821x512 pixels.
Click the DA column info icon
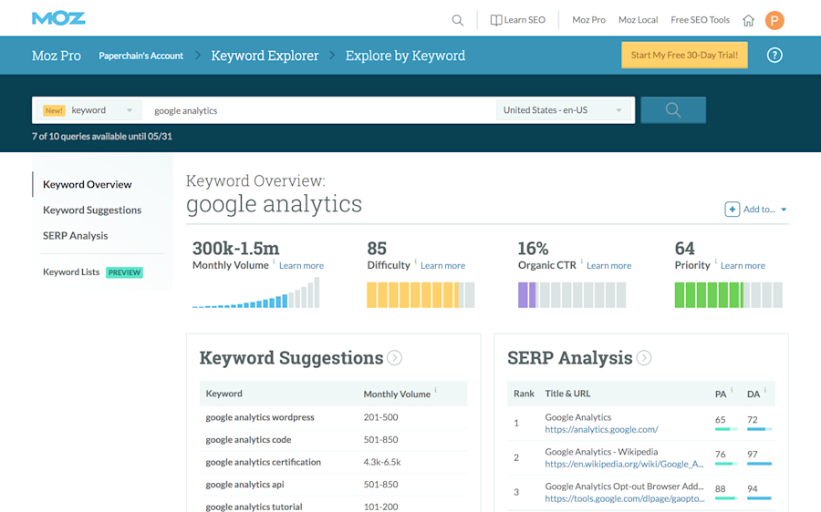pyautogui.click(x=765, y=390)
